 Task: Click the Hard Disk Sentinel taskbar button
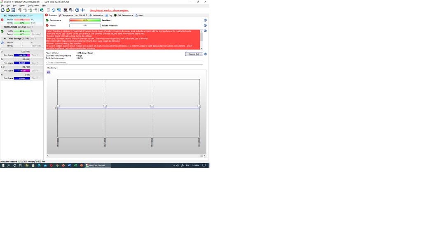98,165
